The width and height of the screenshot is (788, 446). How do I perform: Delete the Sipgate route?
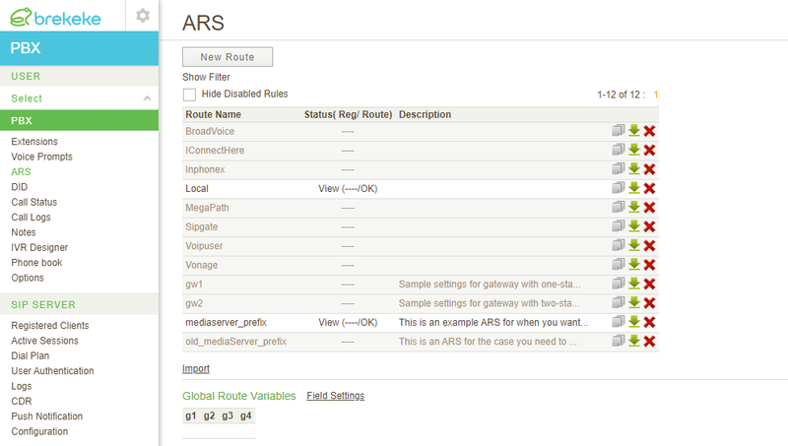click(x=649, y=226)
